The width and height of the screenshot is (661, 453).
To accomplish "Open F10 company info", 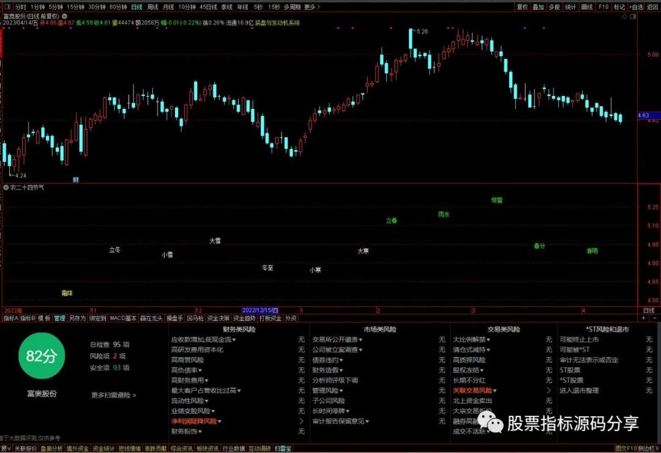I will [x=603, y=7].
